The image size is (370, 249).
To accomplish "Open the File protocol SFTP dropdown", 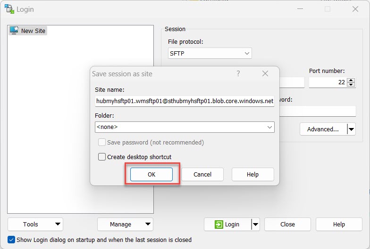I will click(x=210, y=53).
